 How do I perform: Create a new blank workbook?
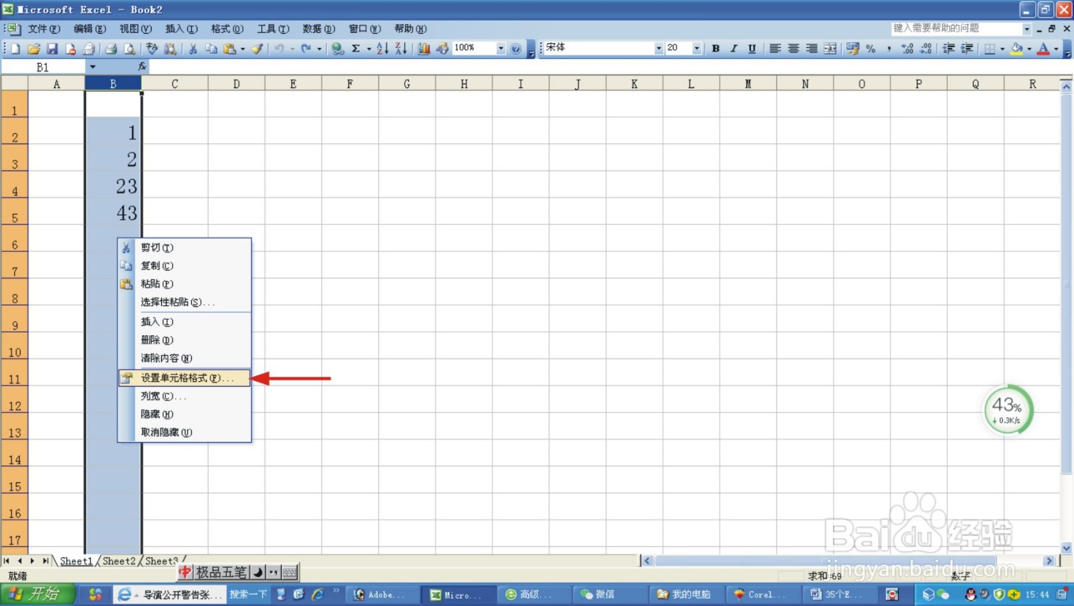tap(15, 48)
